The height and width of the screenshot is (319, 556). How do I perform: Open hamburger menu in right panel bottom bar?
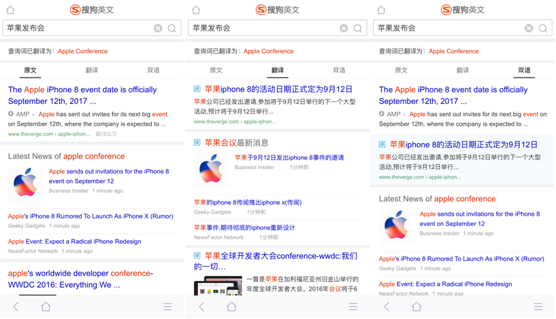click(x=538, y=307)
